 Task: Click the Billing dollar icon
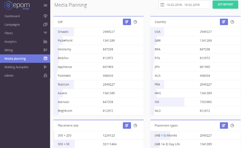45,50
